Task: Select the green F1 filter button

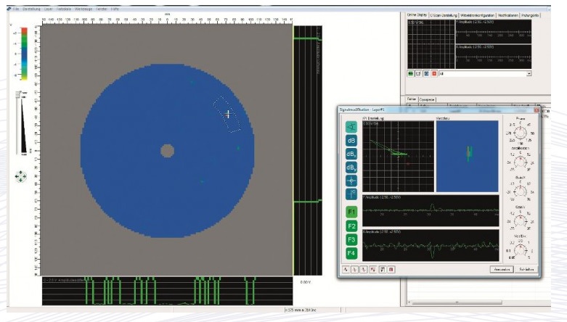Action: (351, 212)
